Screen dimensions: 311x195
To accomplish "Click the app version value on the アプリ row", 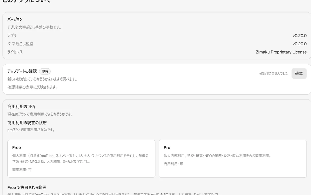I will (x=299, y=36).
